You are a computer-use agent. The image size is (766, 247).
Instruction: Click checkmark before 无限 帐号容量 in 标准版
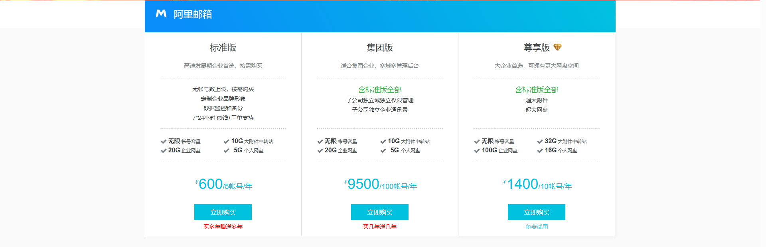pos(164,142)
